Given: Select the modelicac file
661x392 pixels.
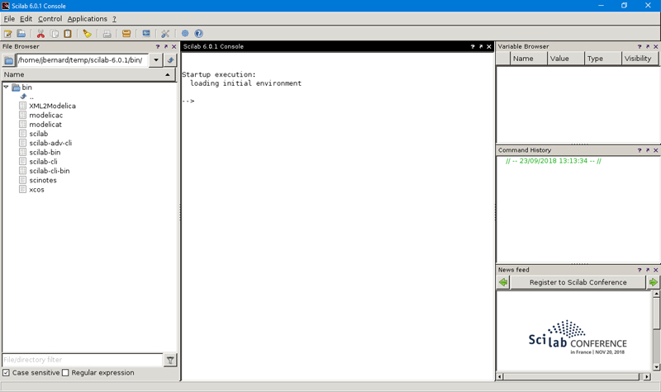Looking at the screenshot, I should [46, 116].
